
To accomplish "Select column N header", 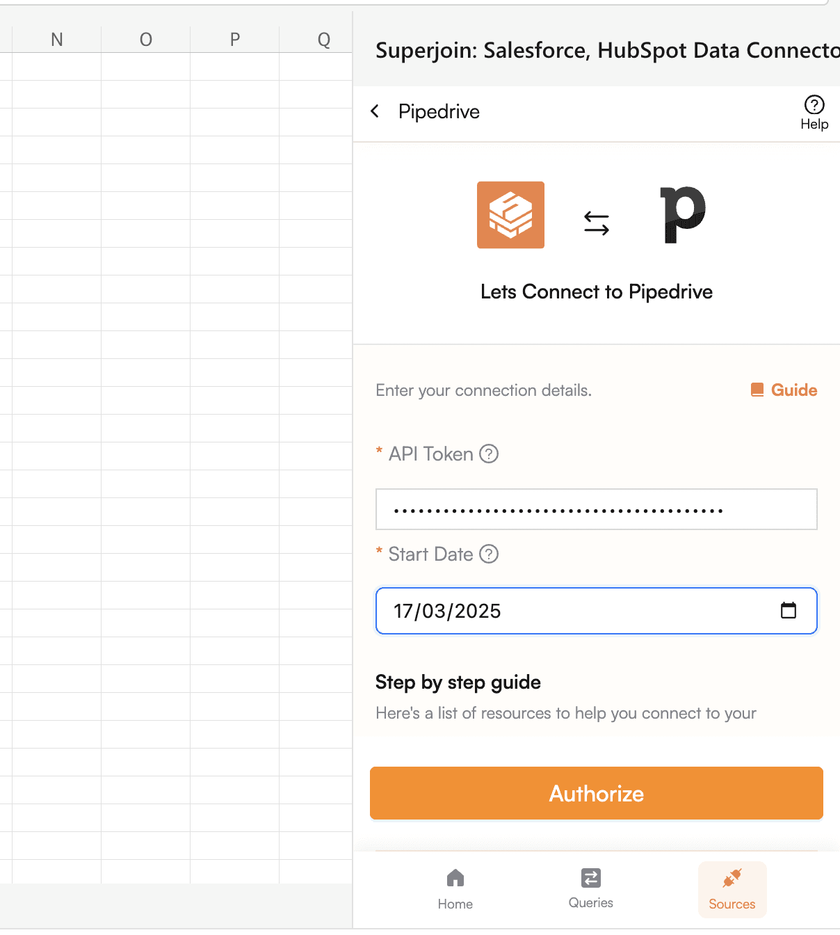I will click(x=57, y=40).
